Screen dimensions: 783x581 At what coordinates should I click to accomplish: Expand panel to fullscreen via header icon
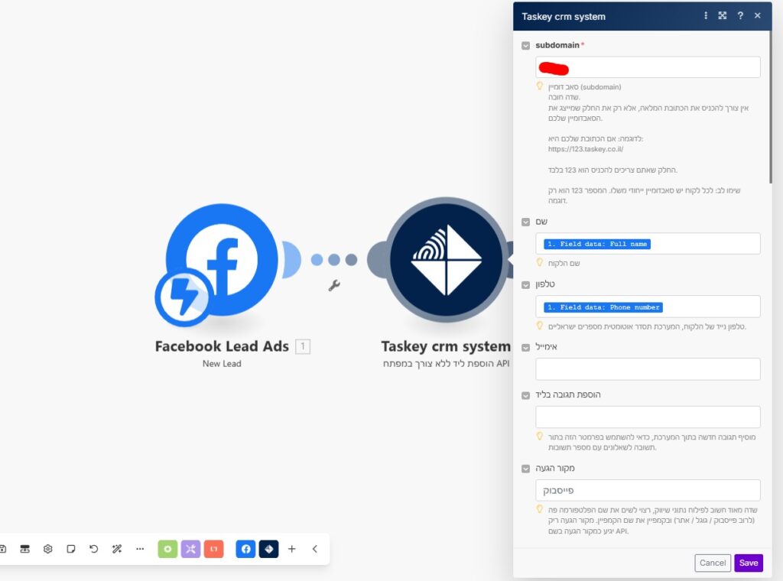(x=723, y=16)
